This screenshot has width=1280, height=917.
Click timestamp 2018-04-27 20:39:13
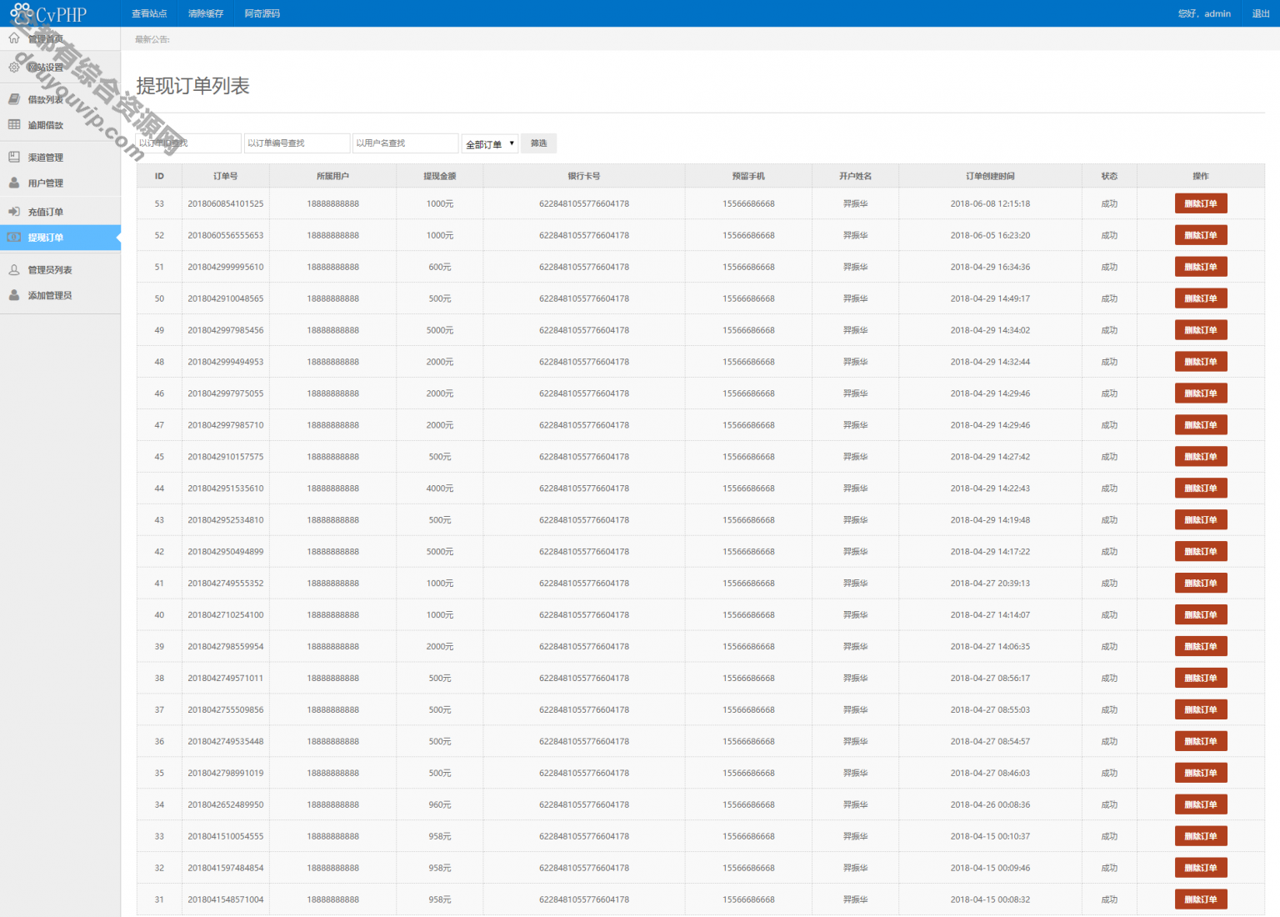[x=990, y=584]
